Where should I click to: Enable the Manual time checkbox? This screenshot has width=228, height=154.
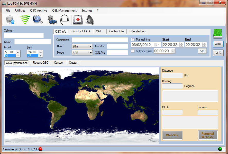click(x=133, y=39)
